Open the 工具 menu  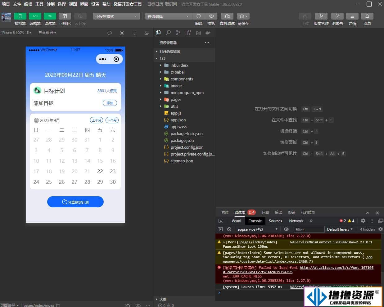click(39, 4)
